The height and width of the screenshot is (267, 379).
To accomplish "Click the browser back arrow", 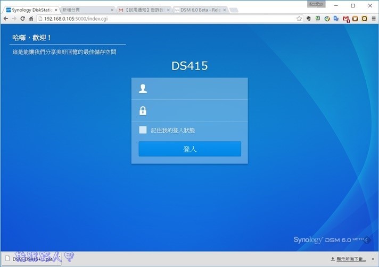I will coord(6,19).
